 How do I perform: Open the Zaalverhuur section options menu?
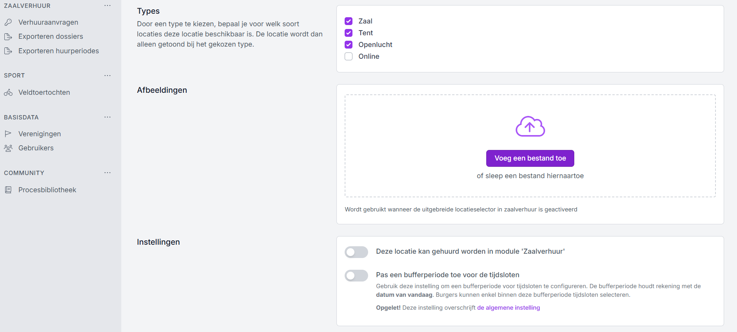coord(108,6)
